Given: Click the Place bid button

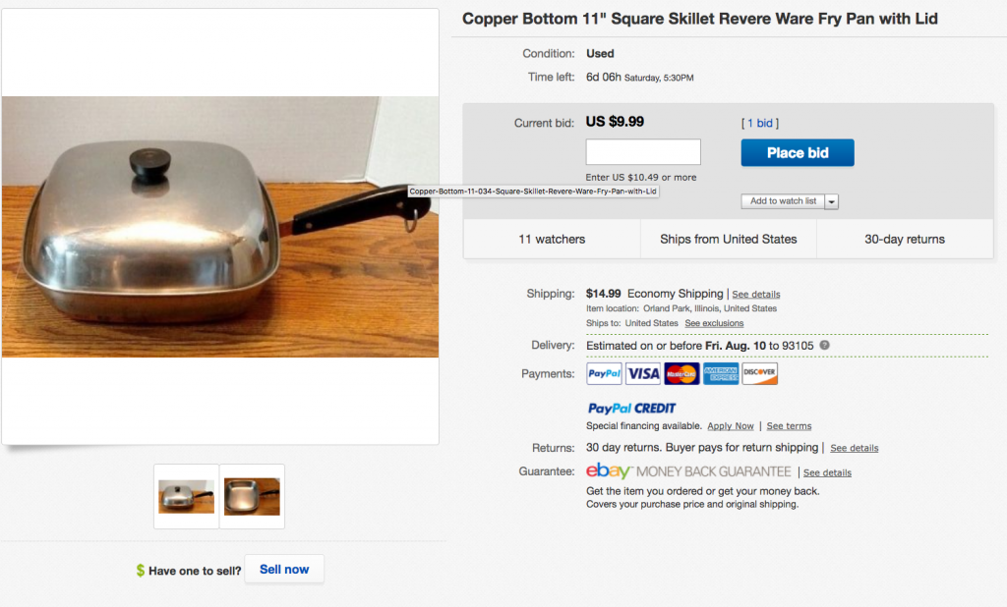Looking at the screenshot, I should 797,152.
